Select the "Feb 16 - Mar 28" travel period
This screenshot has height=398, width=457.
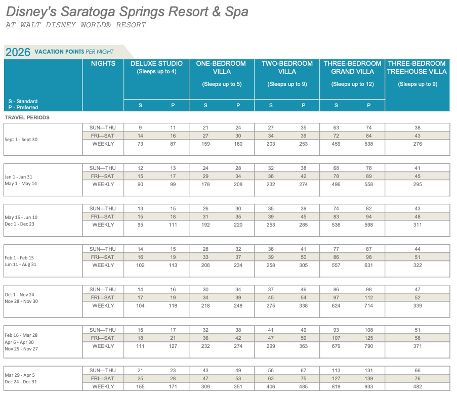pos(21,335)
